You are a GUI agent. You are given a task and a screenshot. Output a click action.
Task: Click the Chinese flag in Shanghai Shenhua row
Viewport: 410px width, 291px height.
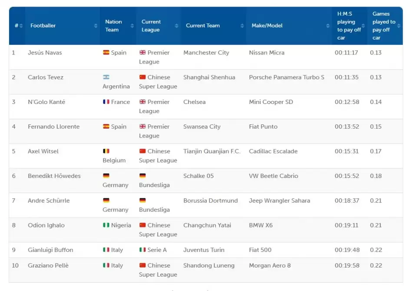(142, 77)
